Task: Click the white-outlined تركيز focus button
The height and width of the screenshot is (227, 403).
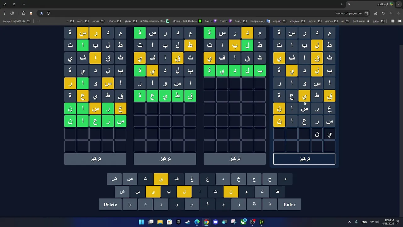Action: coord(304,159)
